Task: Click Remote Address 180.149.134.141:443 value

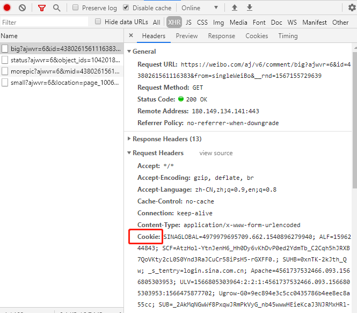Action: tap(225, 111)
